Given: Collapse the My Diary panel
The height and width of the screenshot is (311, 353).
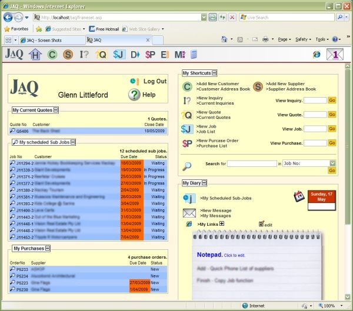Looking at the screenshot, I should (204, 183).
